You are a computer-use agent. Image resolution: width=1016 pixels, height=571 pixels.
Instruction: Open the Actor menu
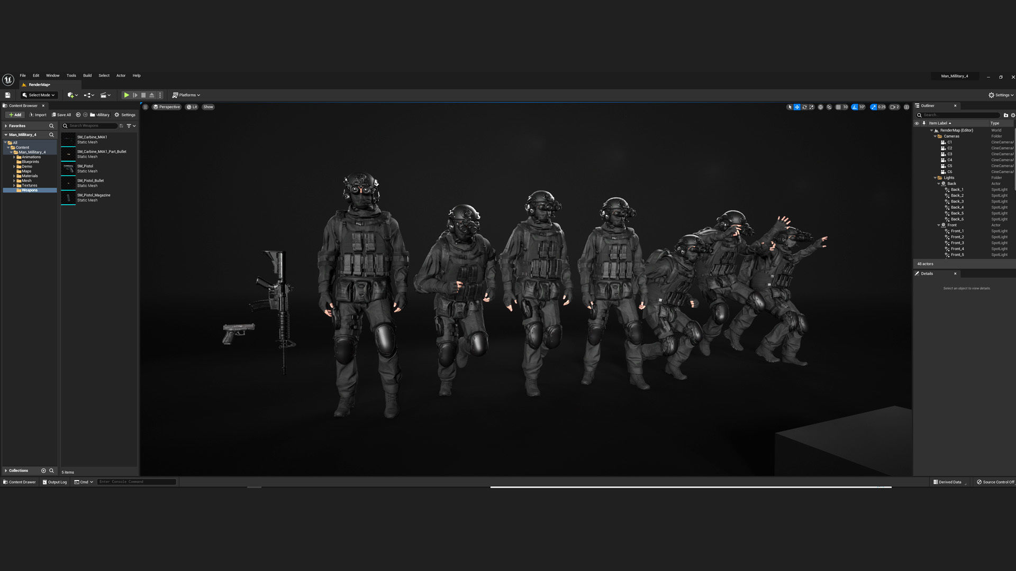(121, 76)
